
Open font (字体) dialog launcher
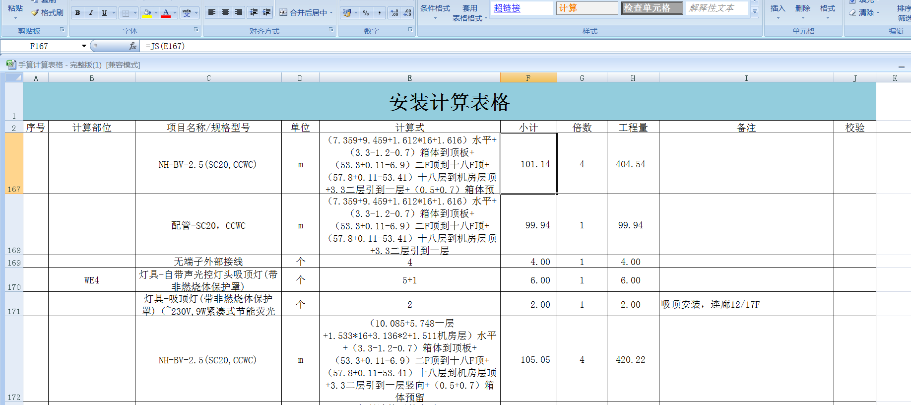tap(196, 30)
